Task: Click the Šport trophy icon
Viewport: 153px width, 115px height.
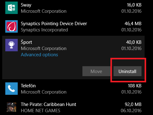Action: [x=12, y=45]
